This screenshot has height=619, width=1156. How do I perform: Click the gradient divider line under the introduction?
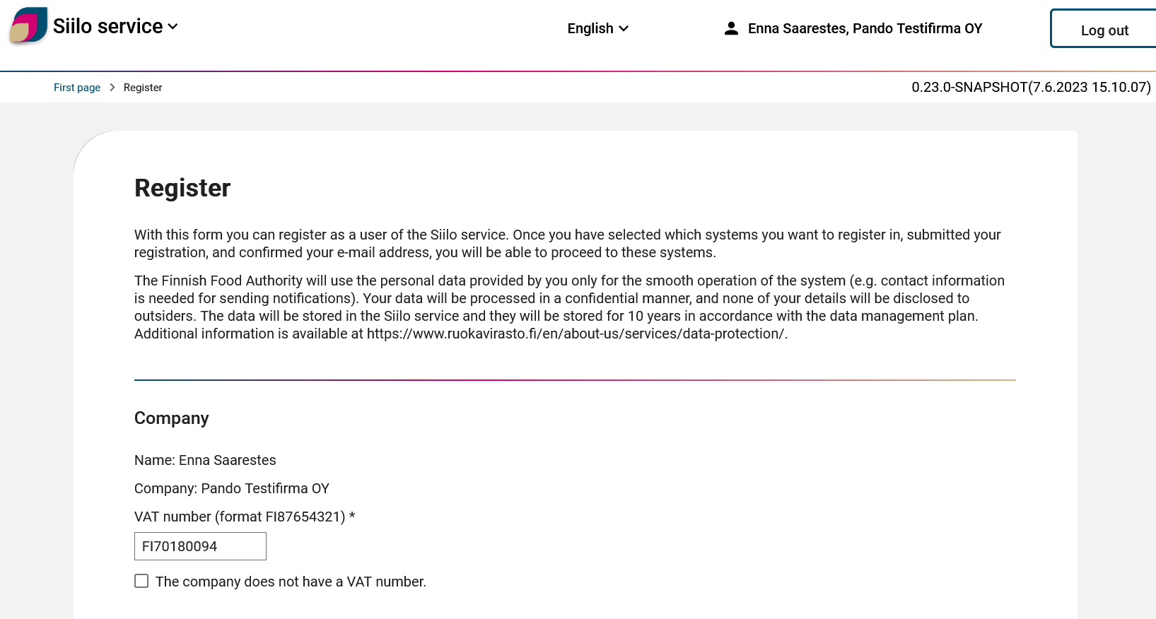(574, 379)
